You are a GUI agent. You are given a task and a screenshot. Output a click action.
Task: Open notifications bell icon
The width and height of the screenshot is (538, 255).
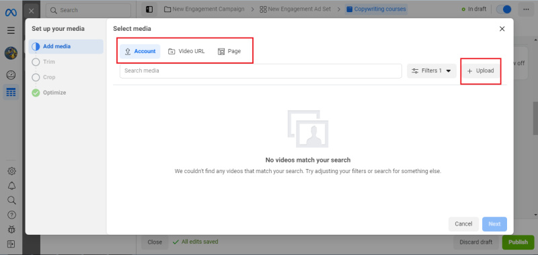(11, 185)
